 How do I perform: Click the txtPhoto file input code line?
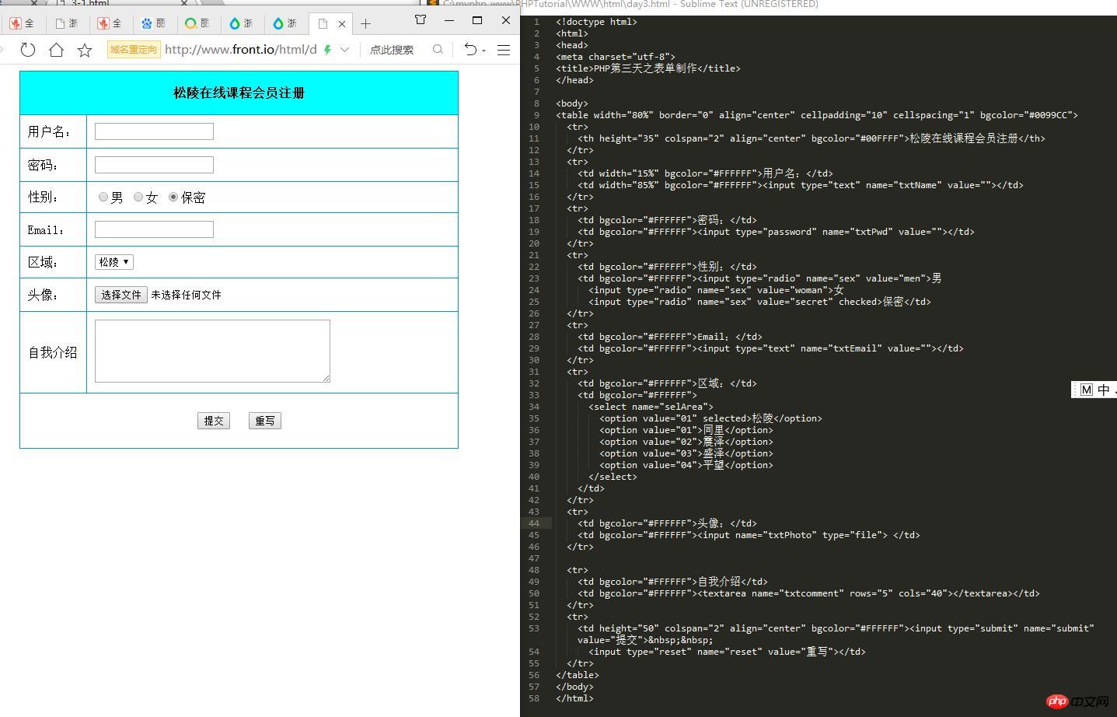coord(749,535)
